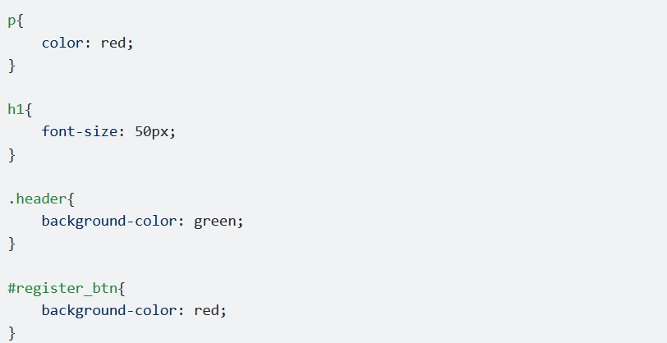Click the closing brace of the .header rule
This screenshot has width=667, height=343.
click(11, 244)
